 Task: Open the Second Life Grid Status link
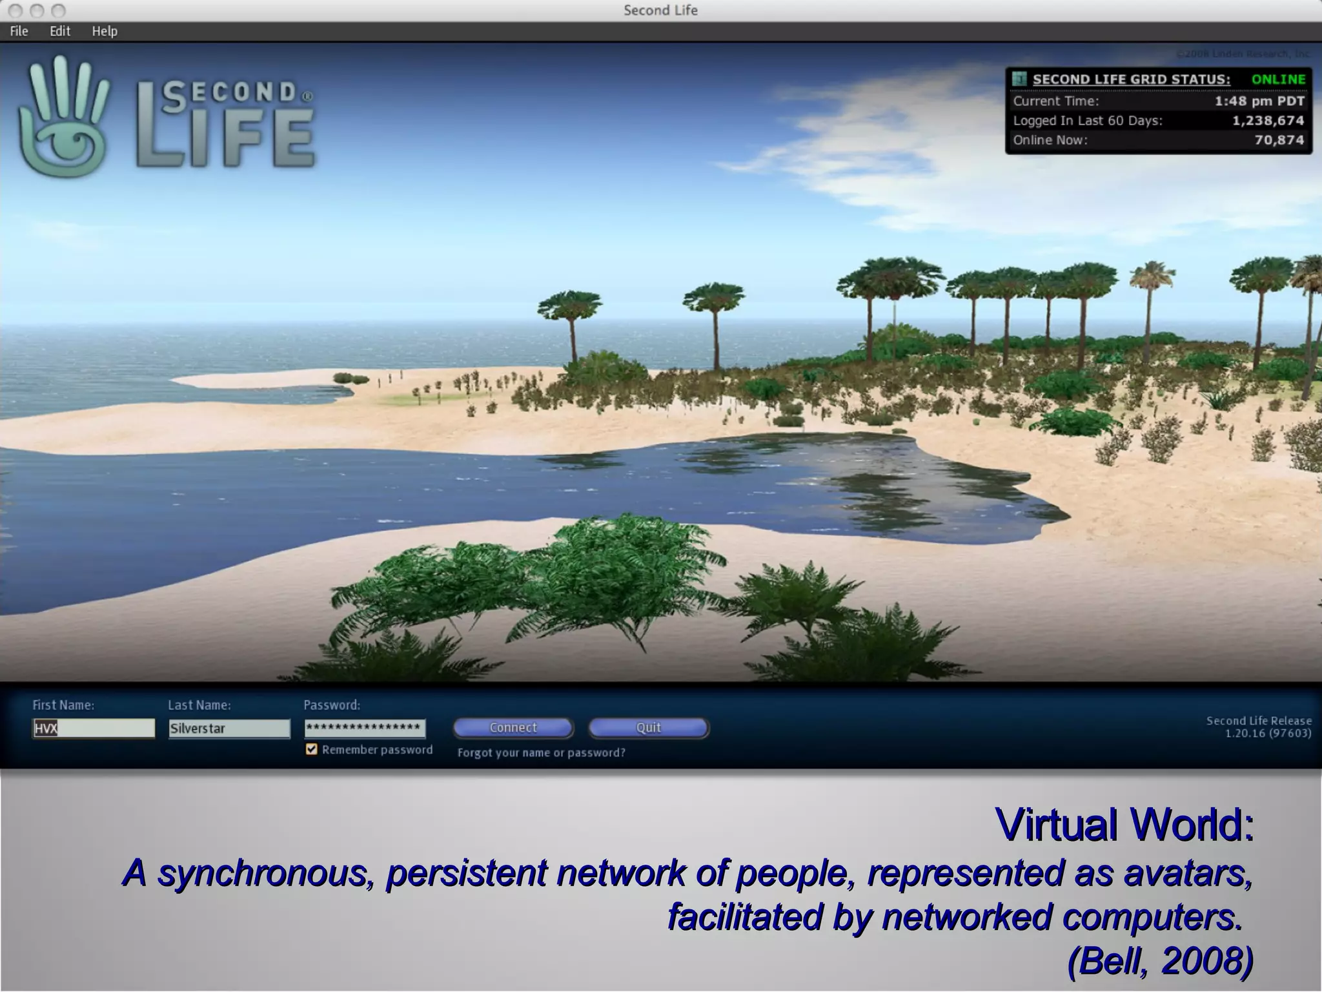(1131, 79)
